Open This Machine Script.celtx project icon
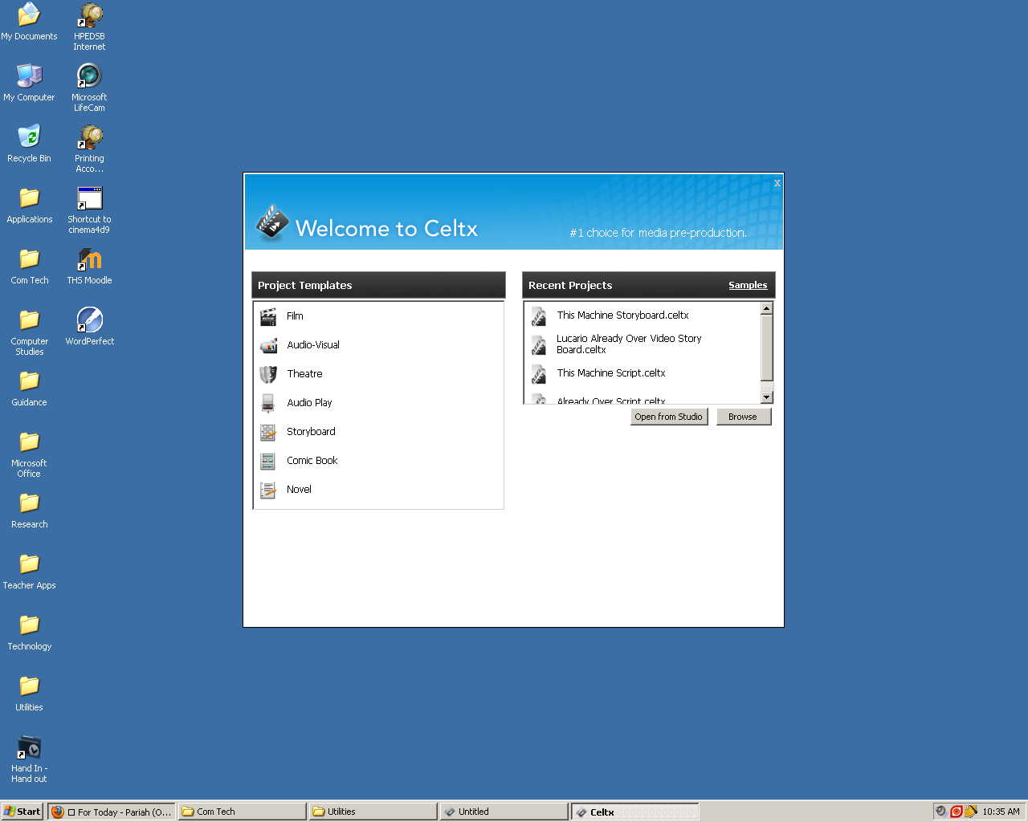Viewport: 1028px width, 822px height. click(539, 374)
